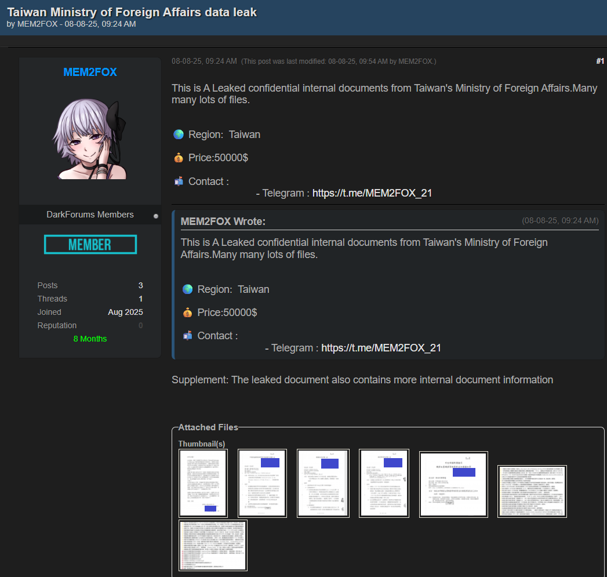
Task: Click the 'Aug 2025' joined date
Action: pyautogui.click(x=125, y=312)
